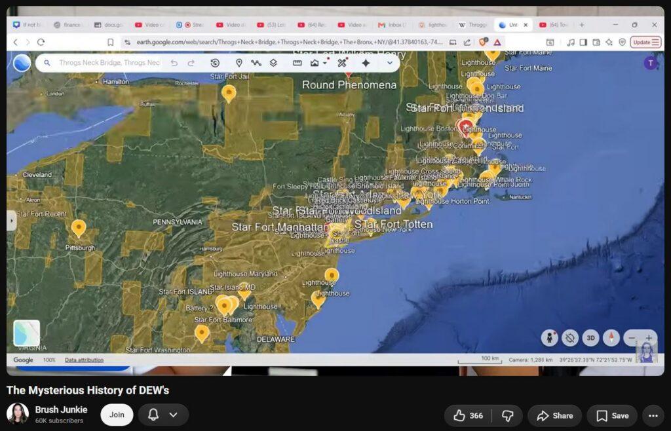Viewport: 671px width, 431px height.
Task: Toggle the 3D view button
Action: 590,338
